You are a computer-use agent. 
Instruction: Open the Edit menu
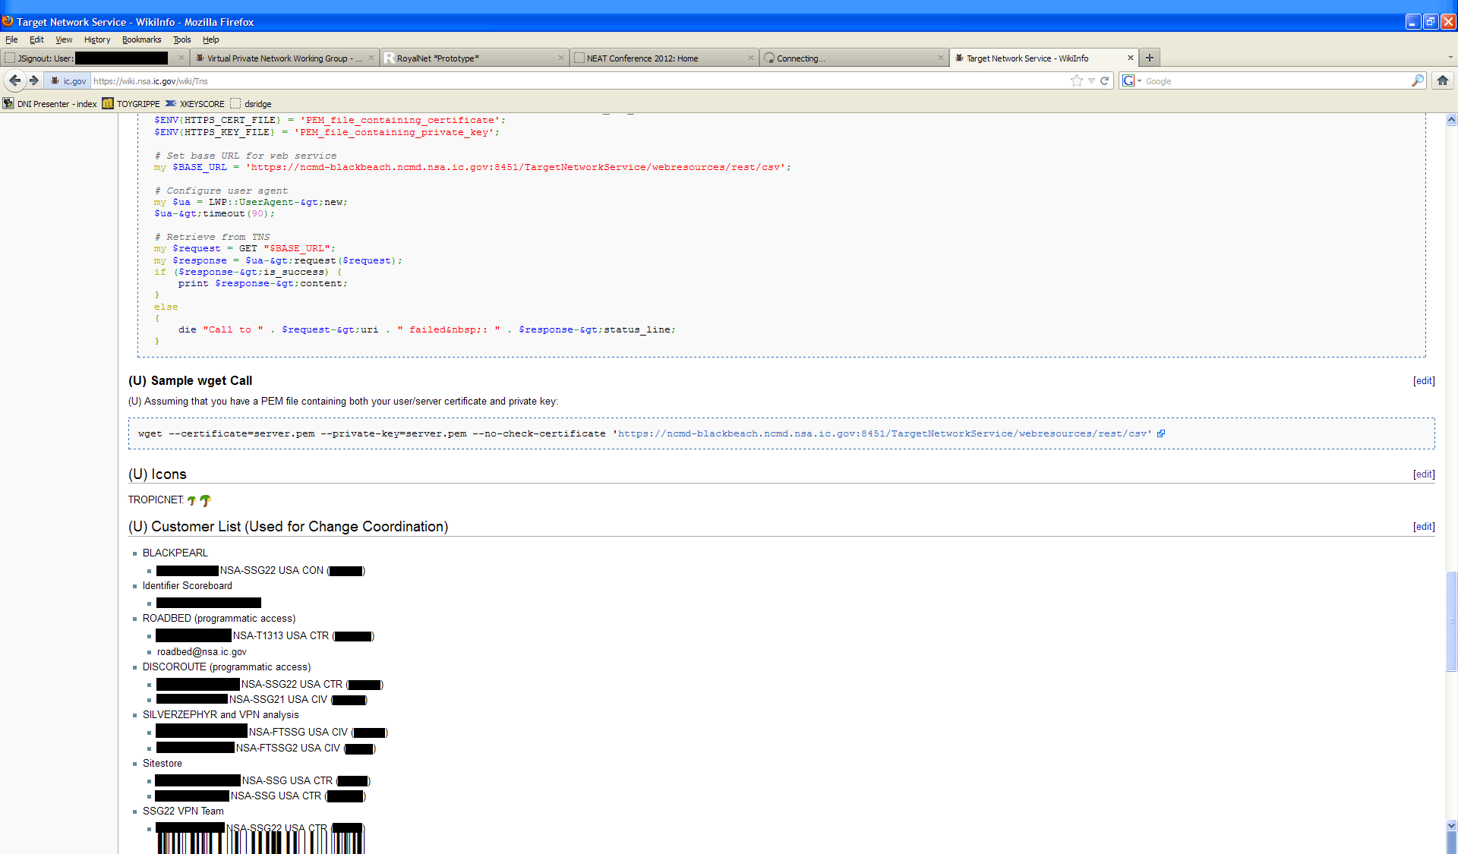[x=36, y=39]
